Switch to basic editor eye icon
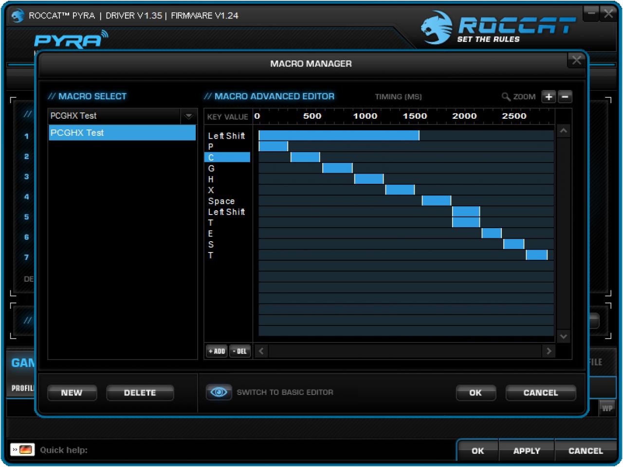This screenshot has width=623, height=467. pyautogui.click(x=219, y=392)
